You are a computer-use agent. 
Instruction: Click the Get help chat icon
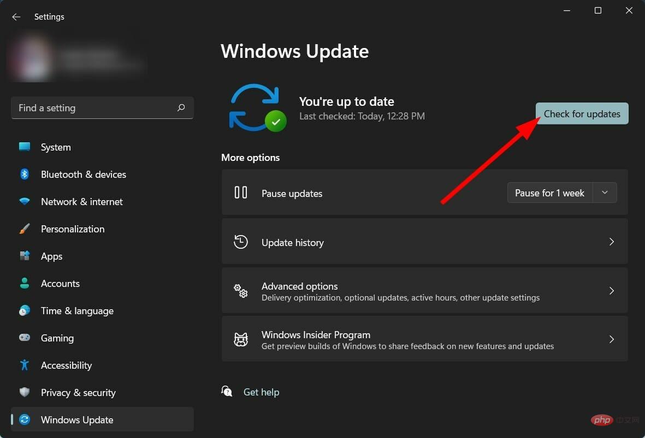click(227, 391)
